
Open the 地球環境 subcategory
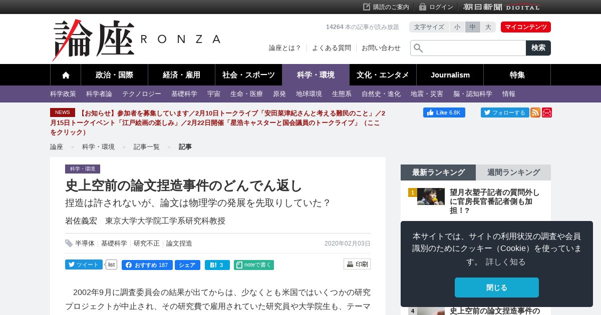[x=309, y=94]
